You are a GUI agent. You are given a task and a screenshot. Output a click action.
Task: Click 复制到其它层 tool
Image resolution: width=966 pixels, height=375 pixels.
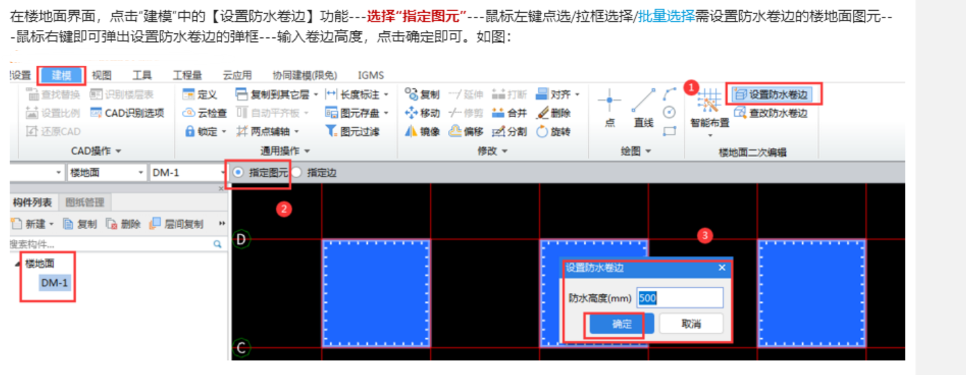tap(272, 94)
